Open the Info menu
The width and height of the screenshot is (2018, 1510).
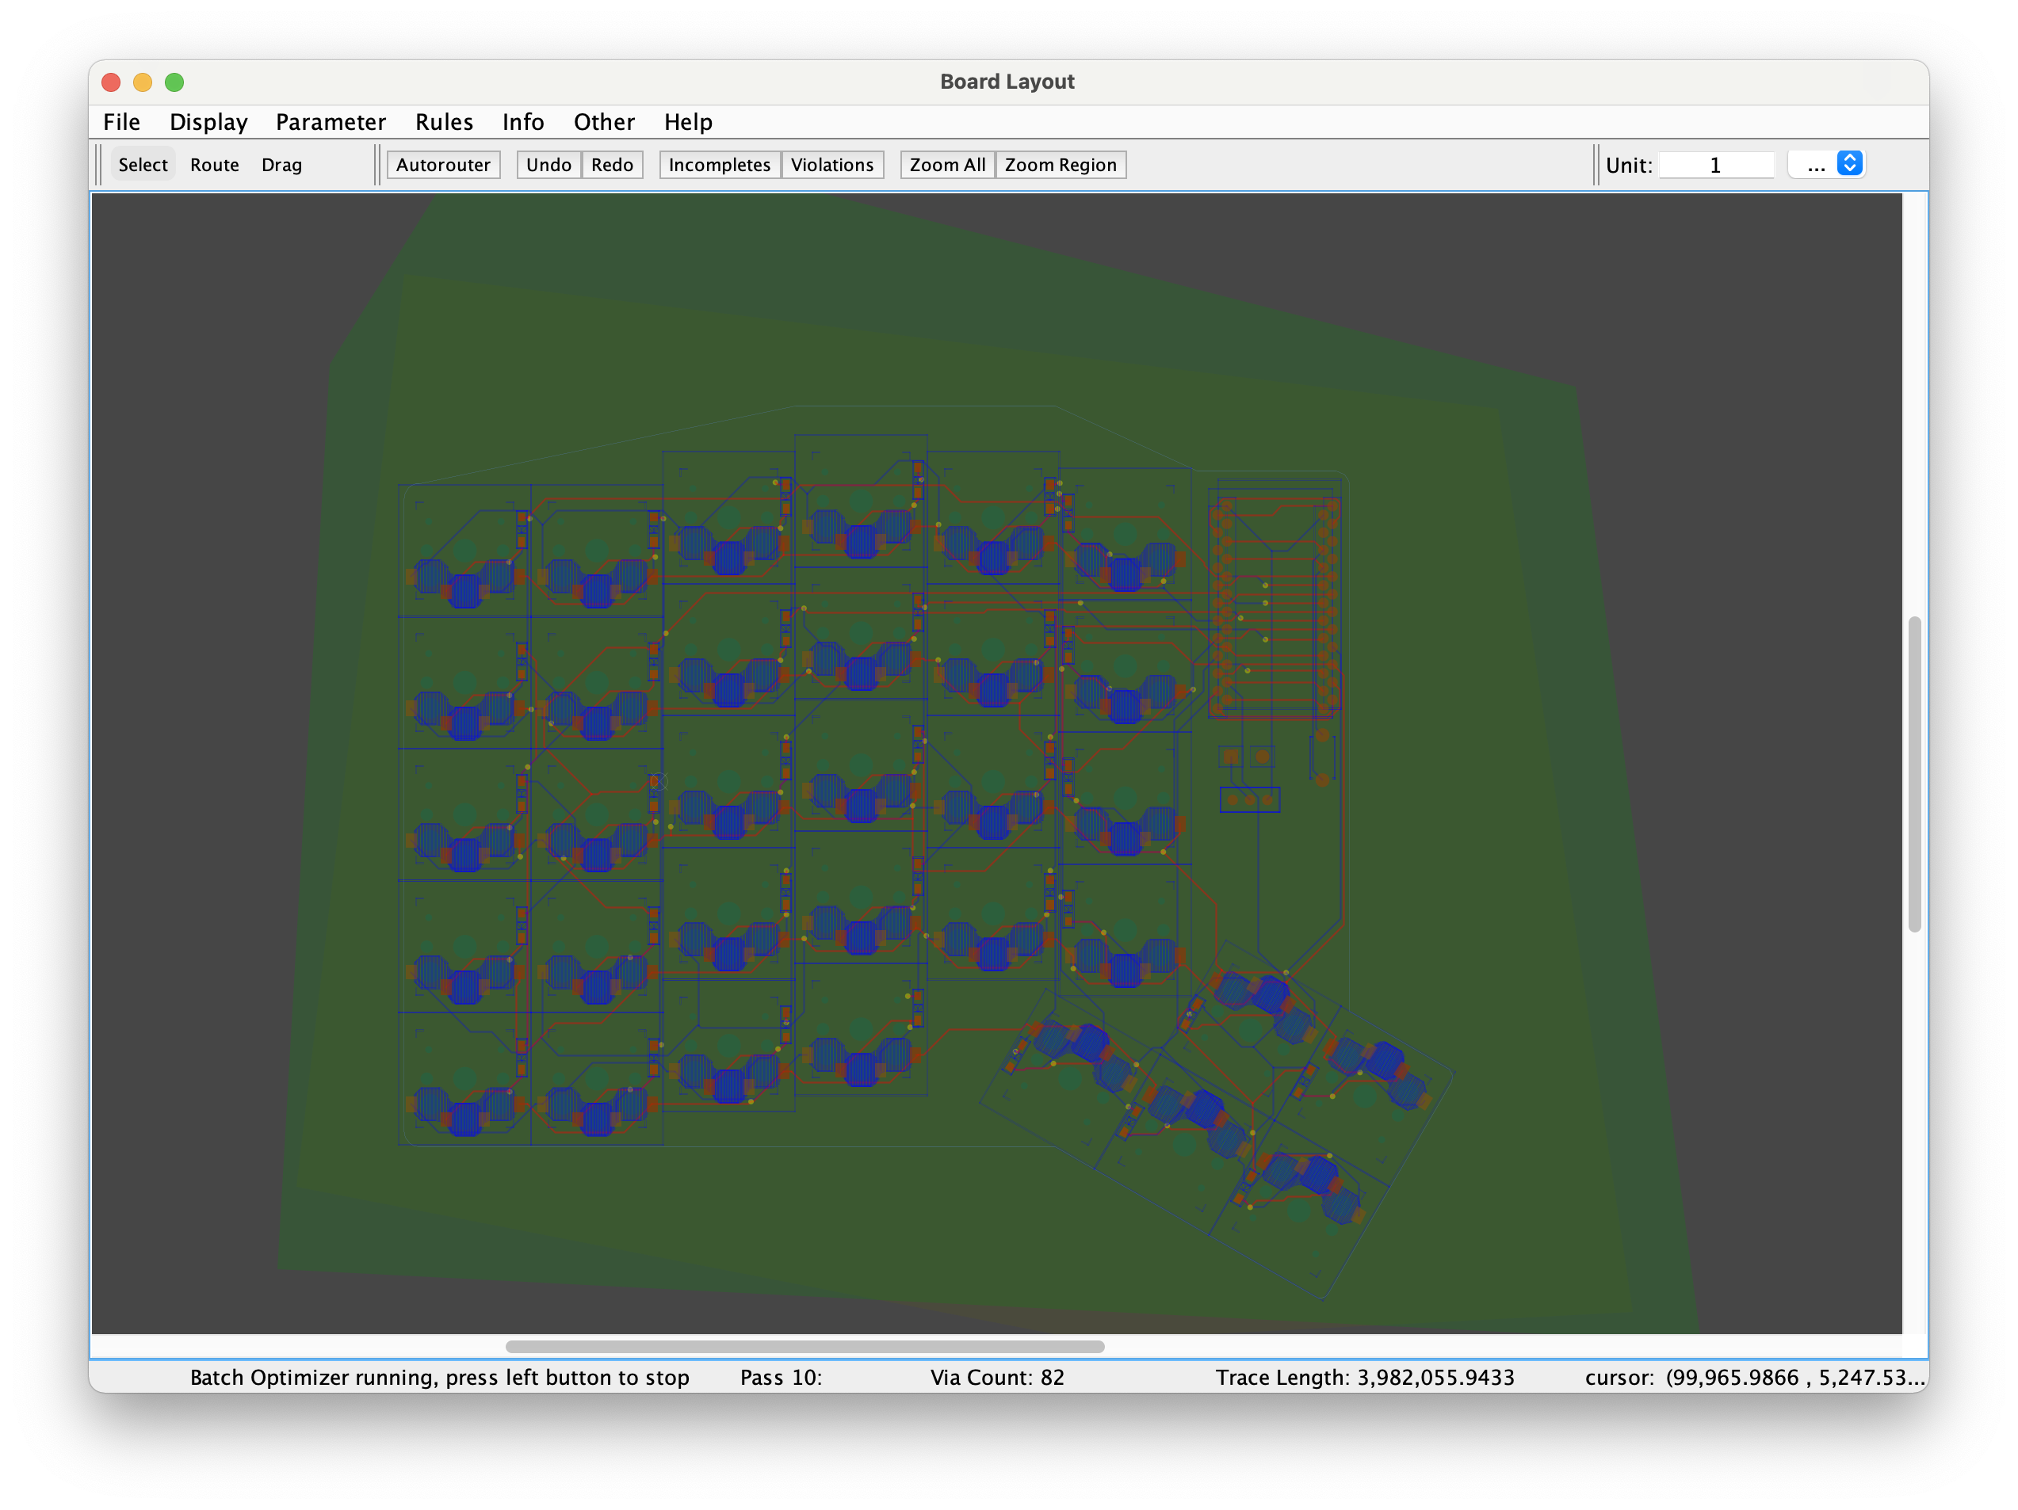point(523,121)
